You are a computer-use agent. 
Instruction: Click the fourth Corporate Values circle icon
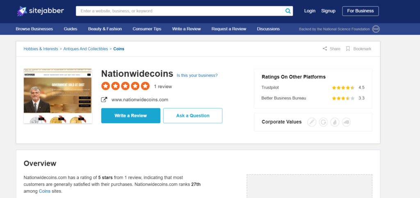click(346, 122)
